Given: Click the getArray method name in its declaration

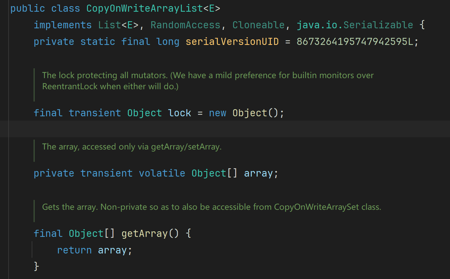Looking at the screenshot, I should pyautogui.click(x=144, y=233).
